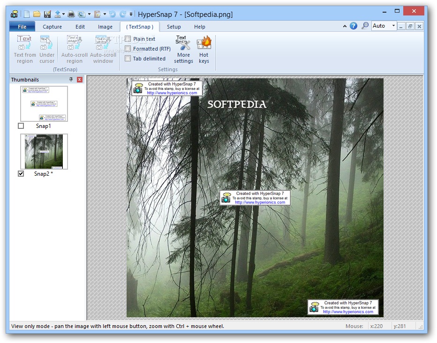Start Auto-scroll region text capture

(75, 49)
